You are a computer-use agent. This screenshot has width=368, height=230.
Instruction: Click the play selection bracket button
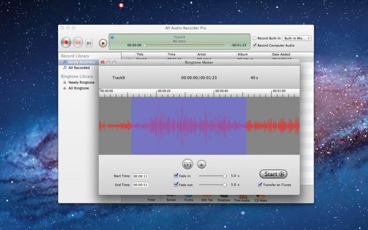(x=188, y=164)
